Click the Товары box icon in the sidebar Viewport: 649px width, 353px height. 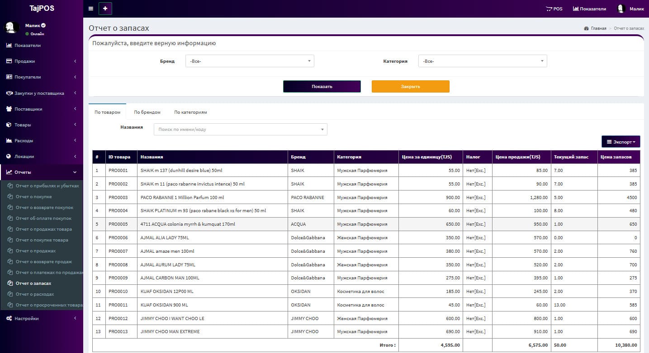(x=9, y=125)
